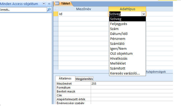Switch to the Megjelenítés properties tab
181x106 pixels.
click(x=84, y=79)
